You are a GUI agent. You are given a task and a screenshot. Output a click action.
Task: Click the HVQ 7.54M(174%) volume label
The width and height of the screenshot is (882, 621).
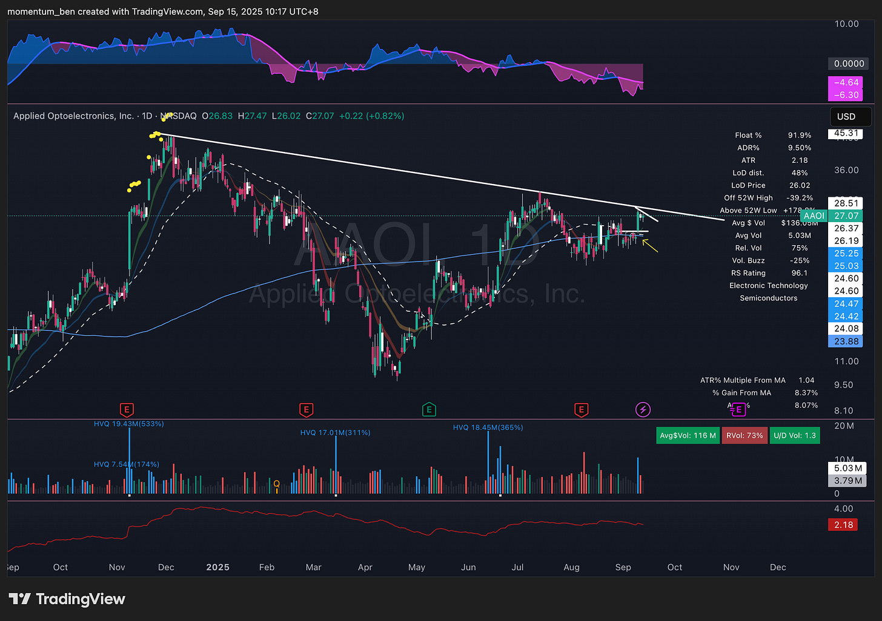coord(127,464)
